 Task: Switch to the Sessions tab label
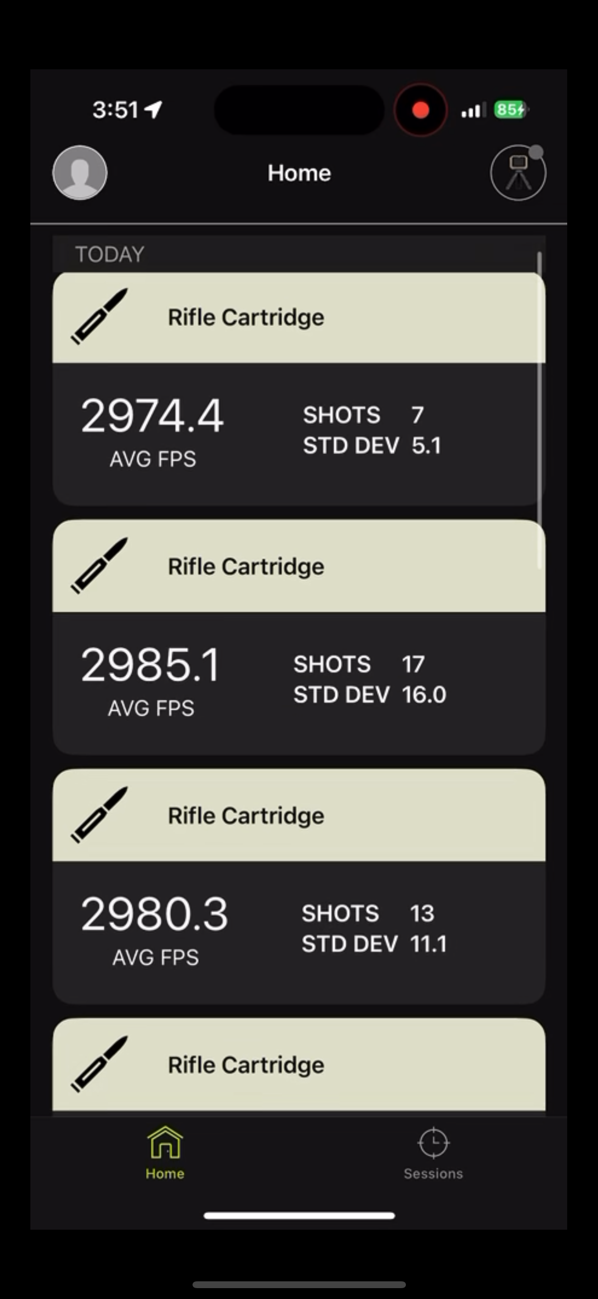click(433, 1174)
